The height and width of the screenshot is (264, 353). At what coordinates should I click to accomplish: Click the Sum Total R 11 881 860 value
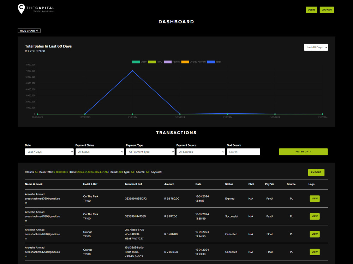pos(61,172)
